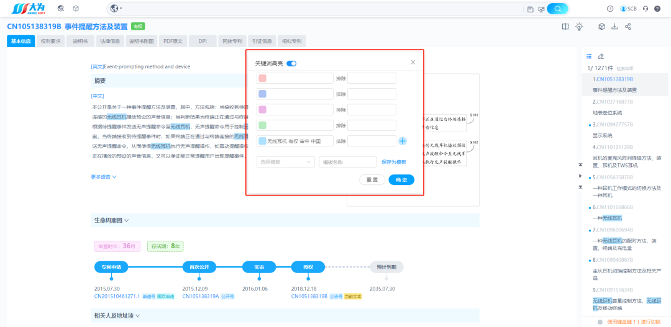This screenshot has height=327, width=671.
Task: Click the split view compare icon
Action: [x=565, y=27]
